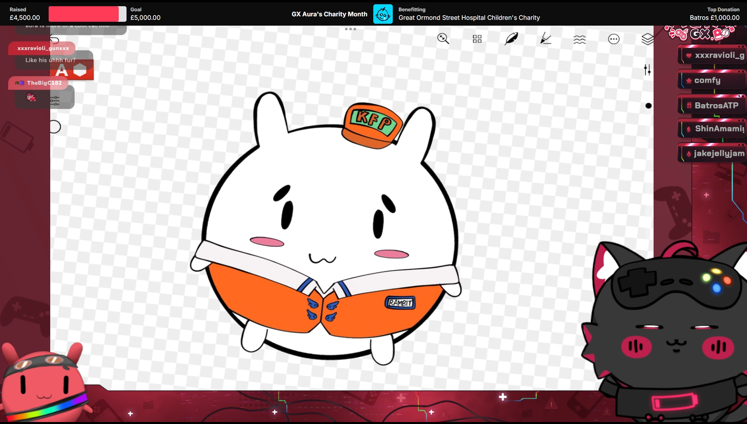Select the letter A text tool

[62, 71]
